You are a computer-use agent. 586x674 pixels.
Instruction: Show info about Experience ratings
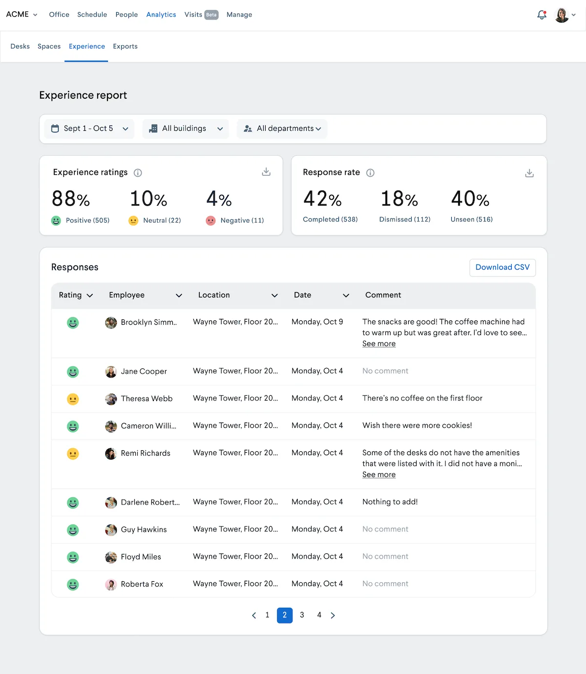[x=138, y=172]
